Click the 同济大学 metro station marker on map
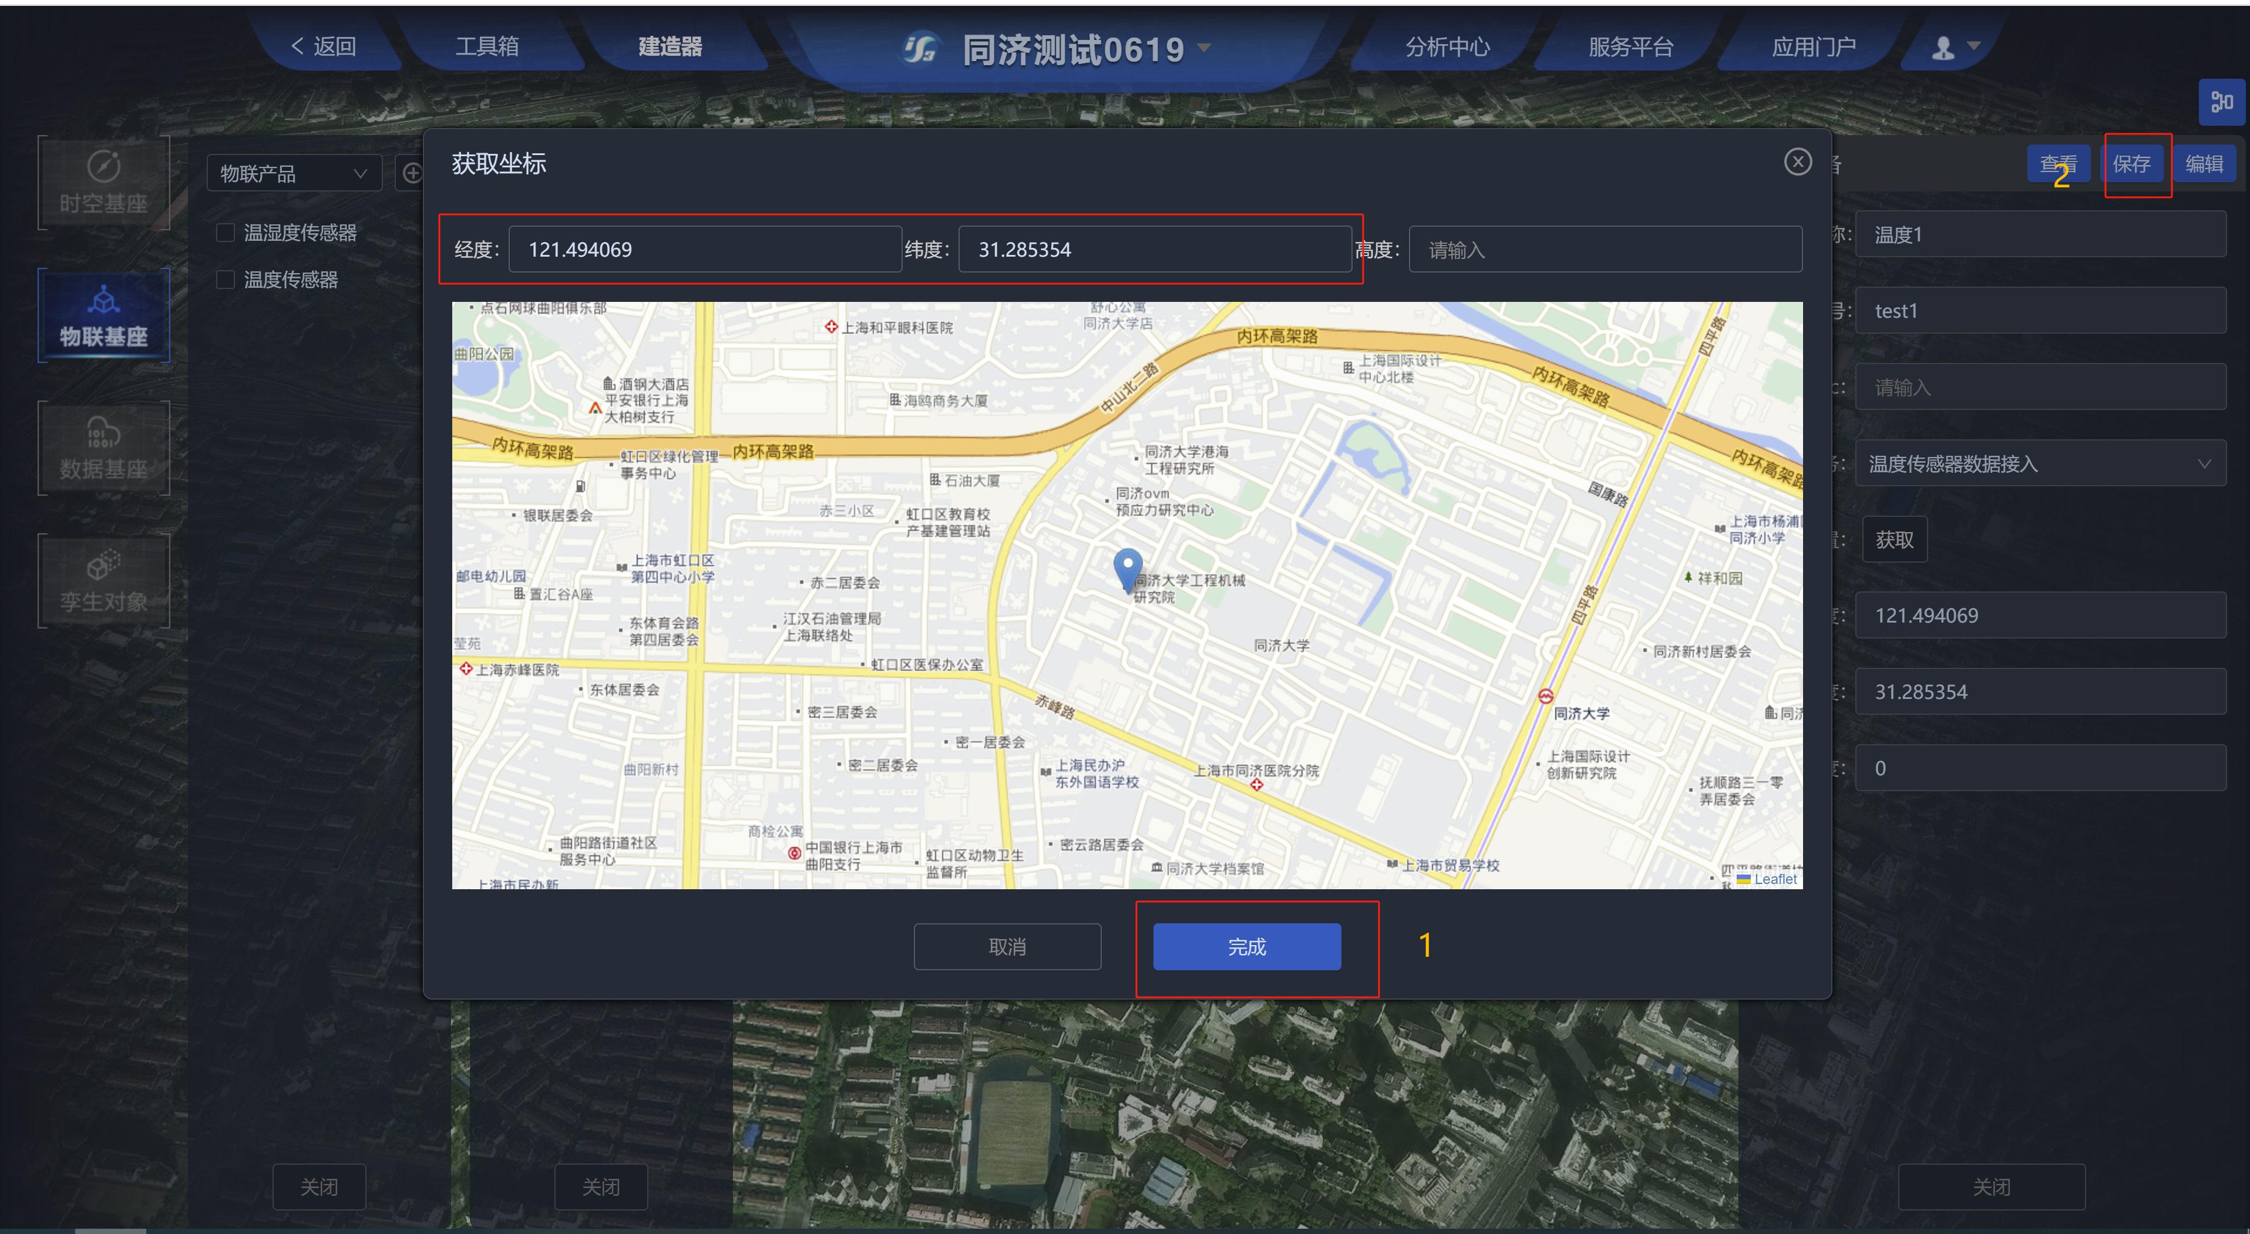The image size is (2250, 1234). pyautogui.click(x=1545, y=696)
